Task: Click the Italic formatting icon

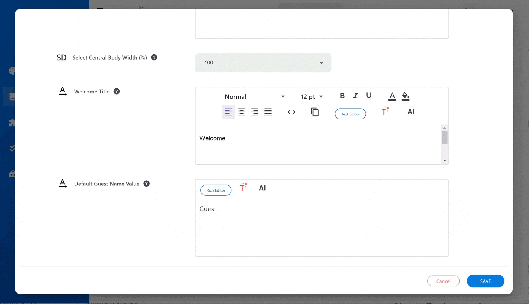Action: 355,95
